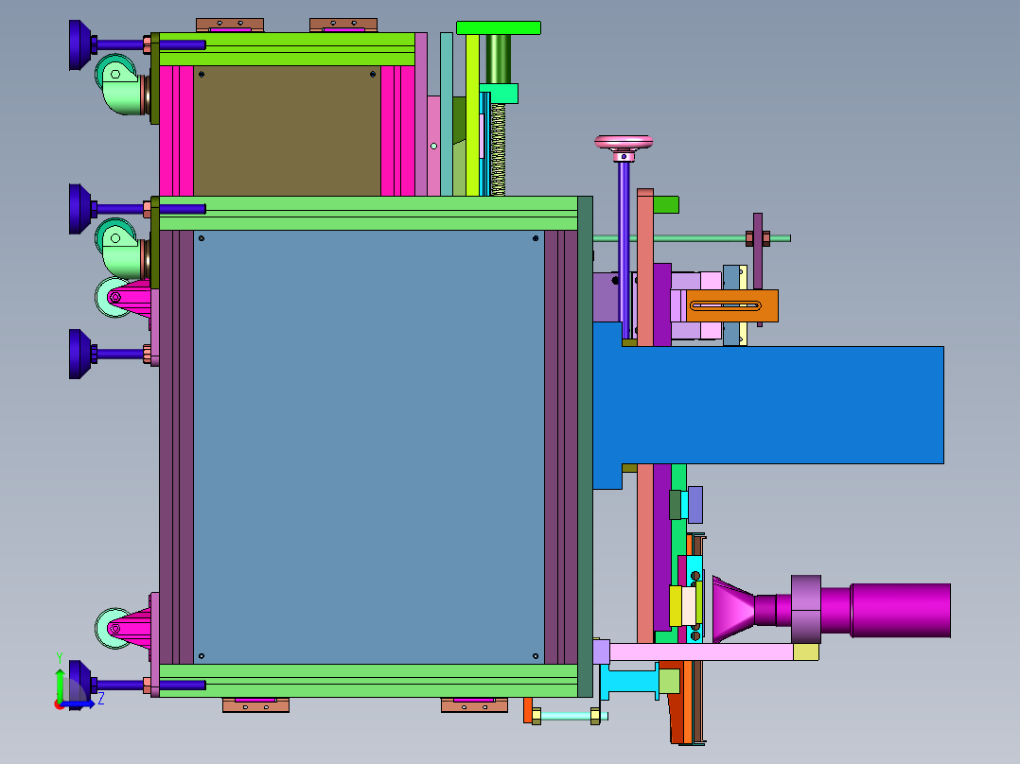Select the purple handwheel shaft

point(624,251)
